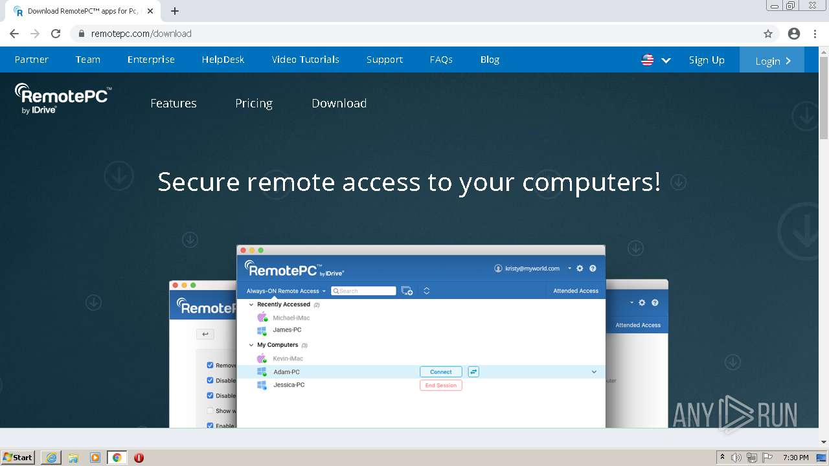The height and width of the screenshot is (466, 829).
Task: Go to the Download section
Action: [339, 104]
